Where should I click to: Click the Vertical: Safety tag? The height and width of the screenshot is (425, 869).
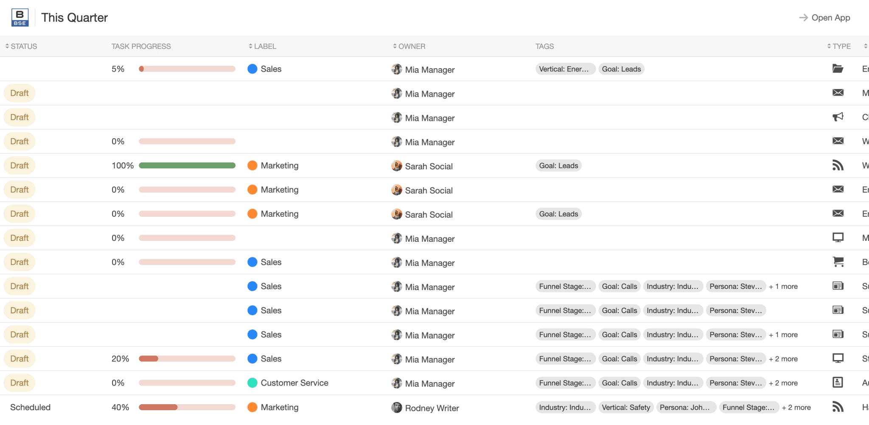(x=625, y=407)
